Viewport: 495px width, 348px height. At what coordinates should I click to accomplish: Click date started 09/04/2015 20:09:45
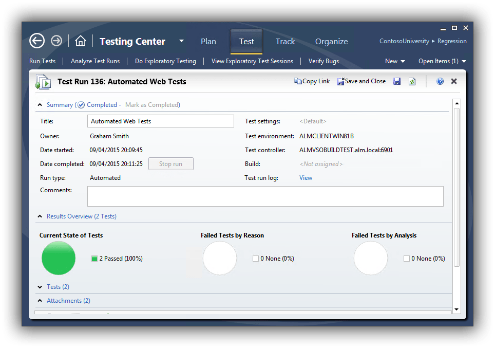click(116, 150)
